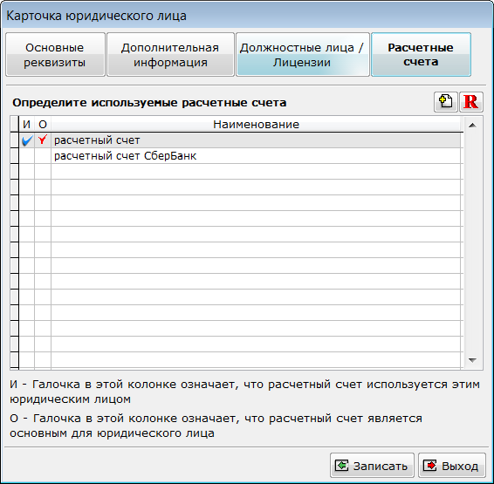494x484 pixels.
Task: Click the red R icon button
Action: click(x=471, y=102)
